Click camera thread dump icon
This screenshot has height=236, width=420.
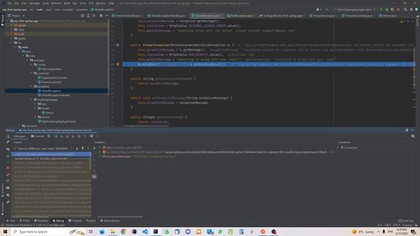(8, 188)
